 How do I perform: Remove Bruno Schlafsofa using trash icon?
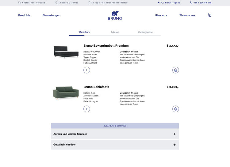[175, 109]
